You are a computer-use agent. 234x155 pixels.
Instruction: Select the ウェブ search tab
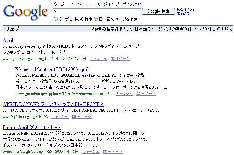click(59, 4)
